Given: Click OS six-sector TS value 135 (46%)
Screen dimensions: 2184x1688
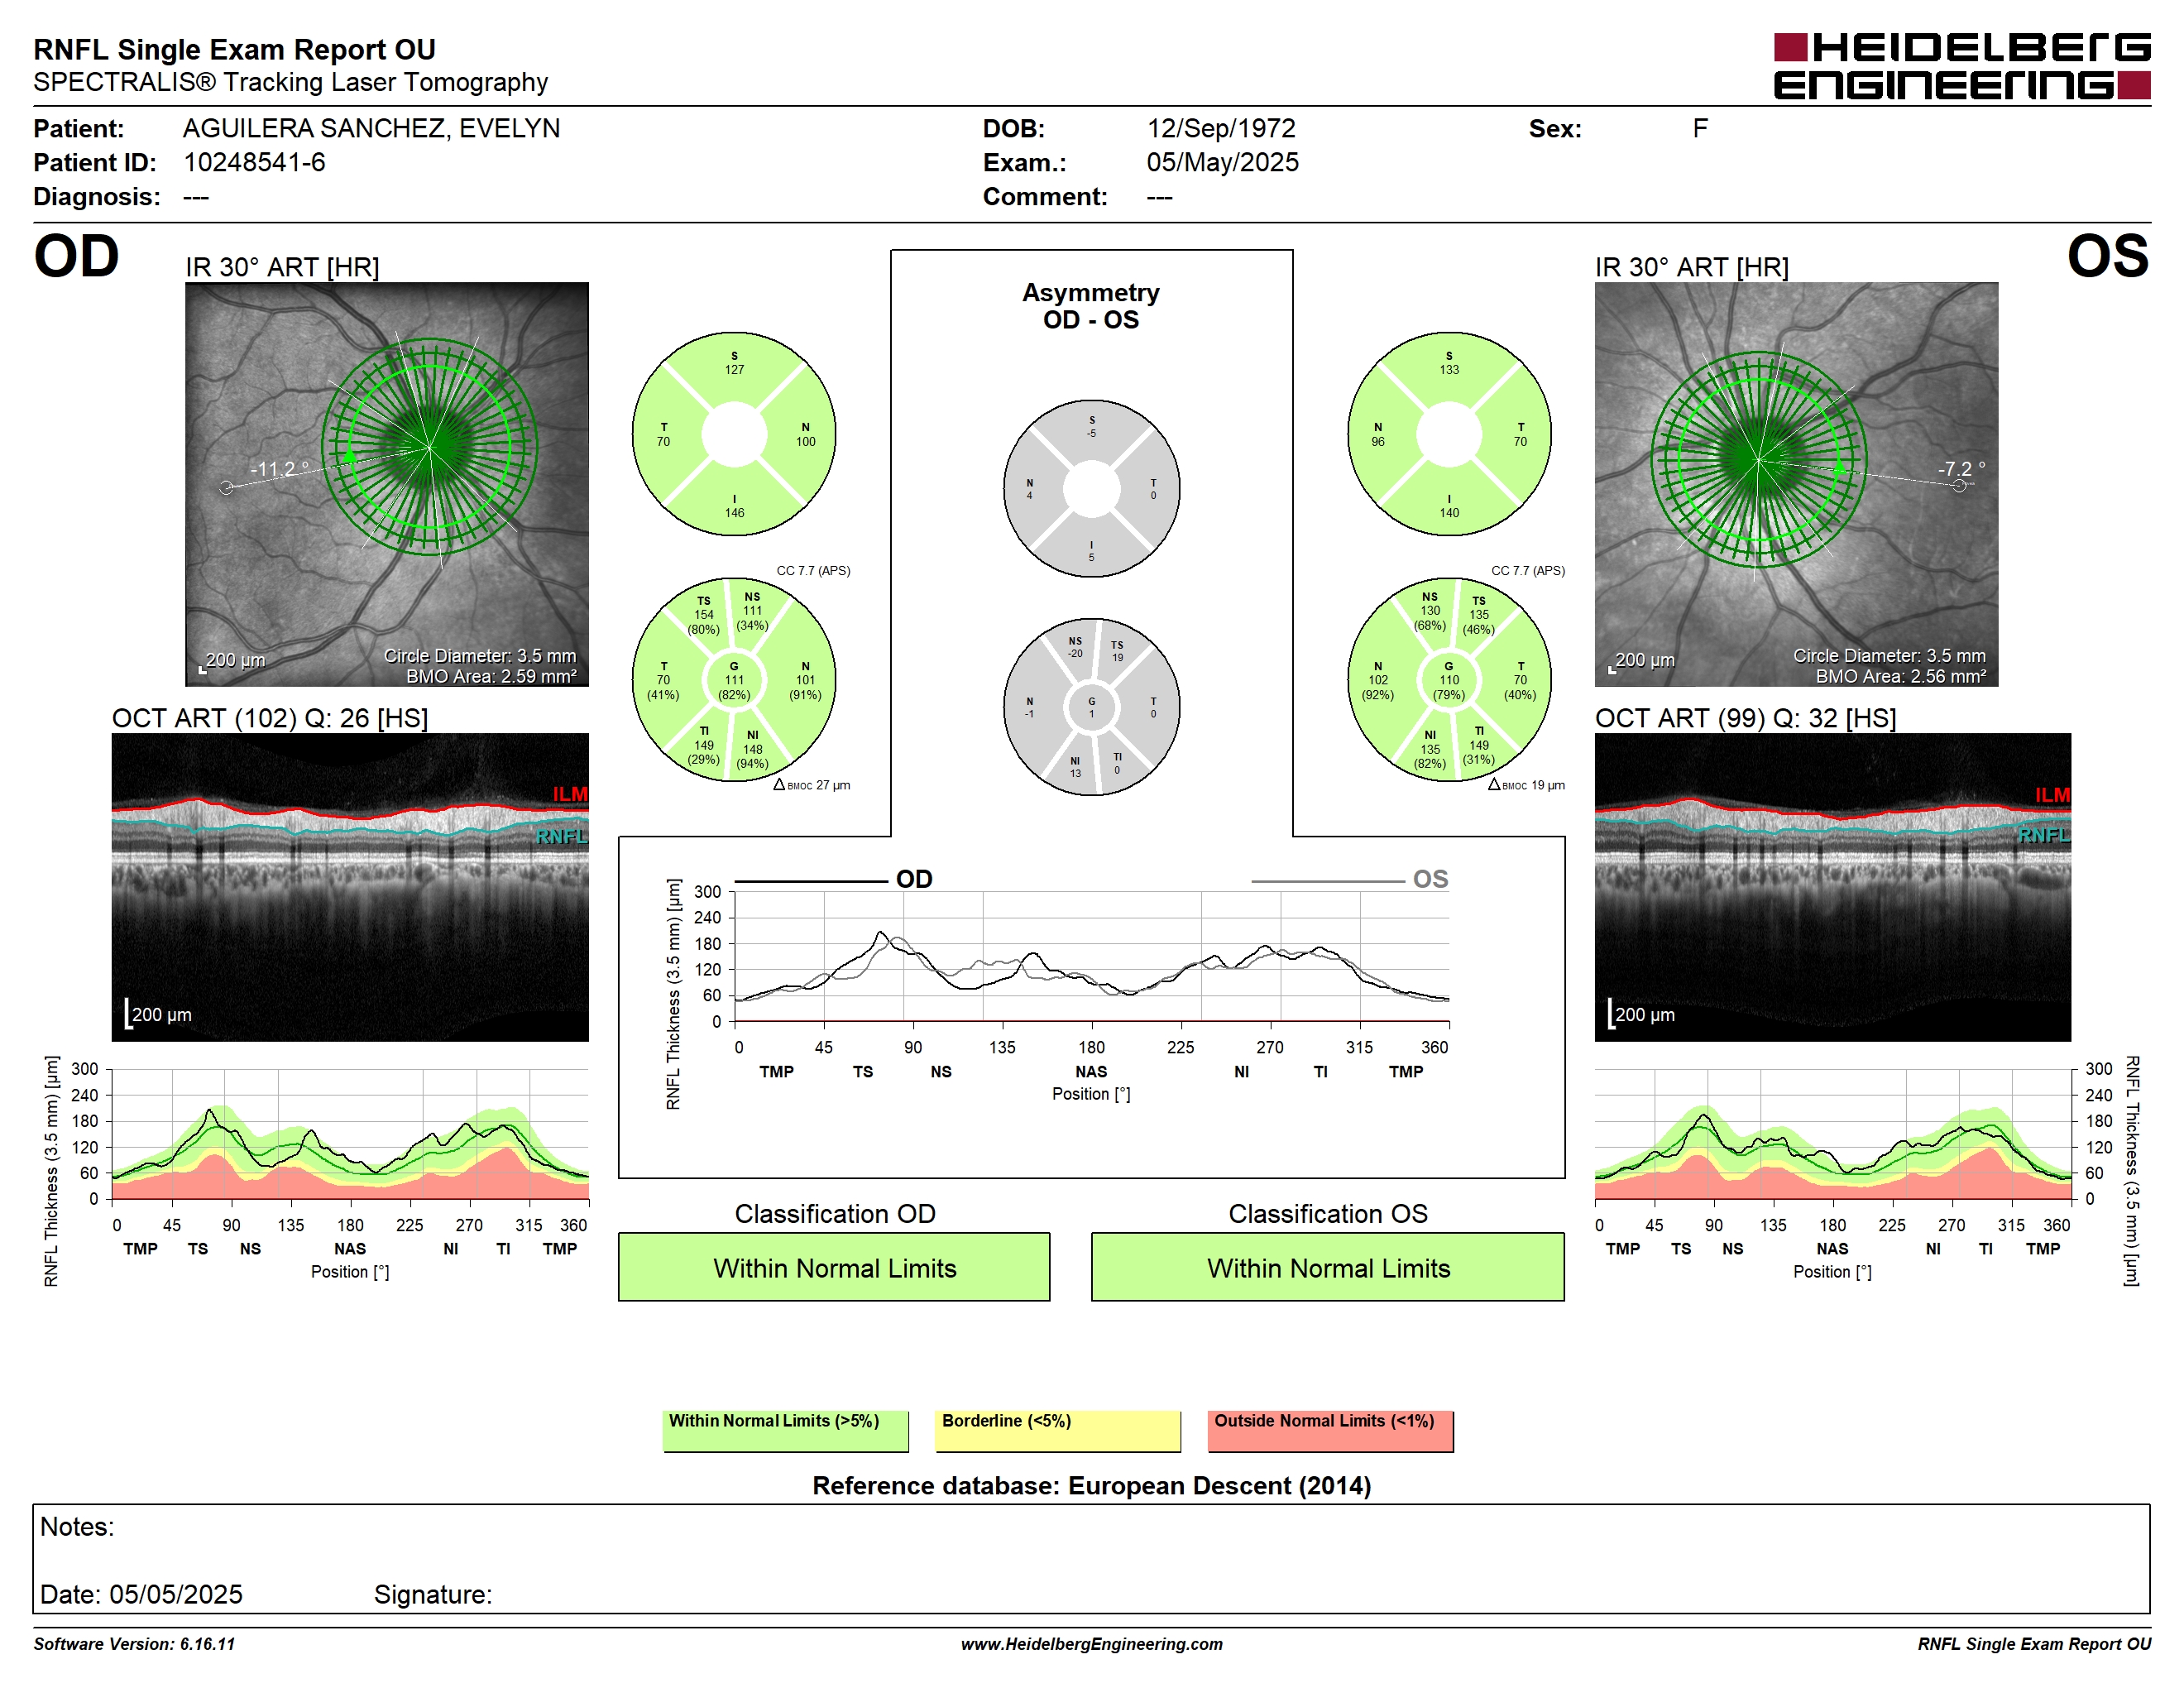Looking at the screenshot, I should (x=1479, y=622).
